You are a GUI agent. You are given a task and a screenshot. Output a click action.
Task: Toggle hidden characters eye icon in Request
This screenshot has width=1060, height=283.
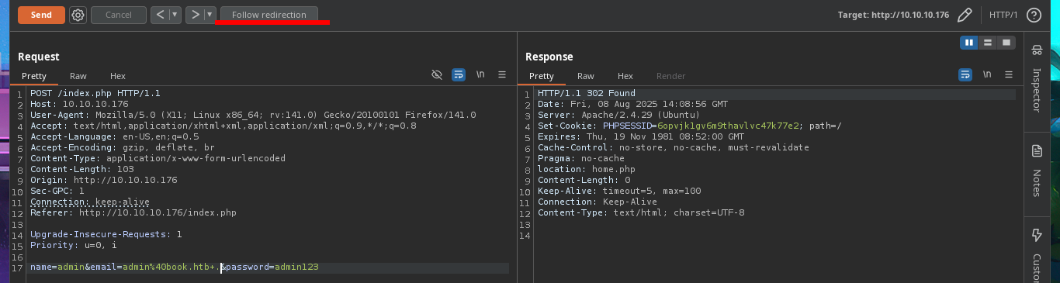(x=437, y=74)
